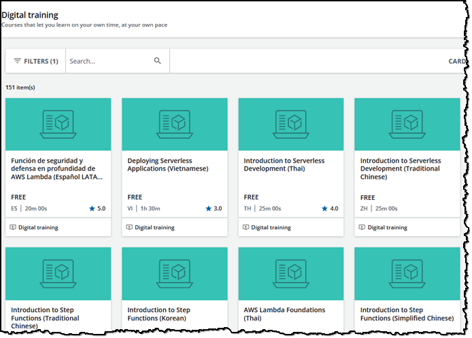Viewport: 472px width, 338px height.
Task: Click the Courses that let you learn subtitle
Action: [84, 25]
